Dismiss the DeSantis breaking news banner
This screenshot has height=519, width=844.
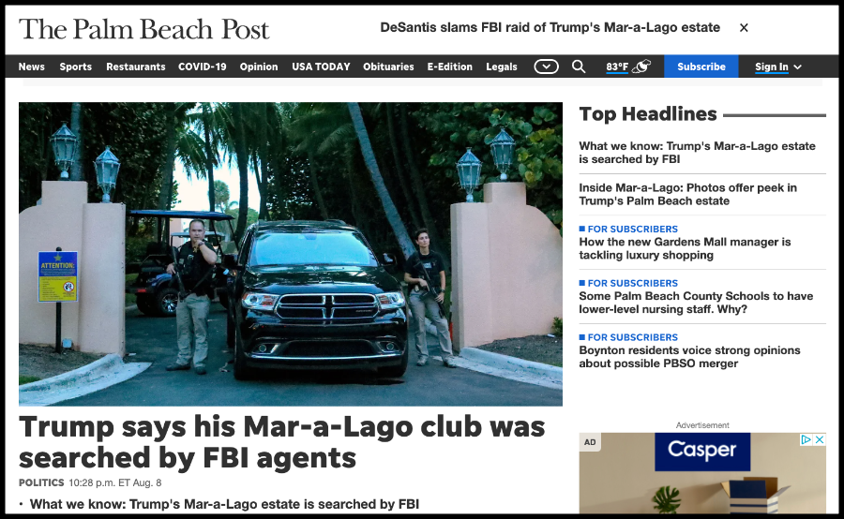tap(744, 27)
